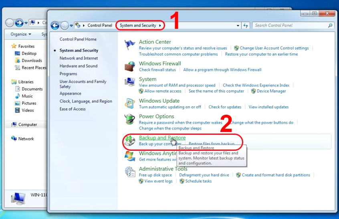Open Windows Firewall heading link
This screenshot has width=339, height=219.
click(x=160, y=63)
